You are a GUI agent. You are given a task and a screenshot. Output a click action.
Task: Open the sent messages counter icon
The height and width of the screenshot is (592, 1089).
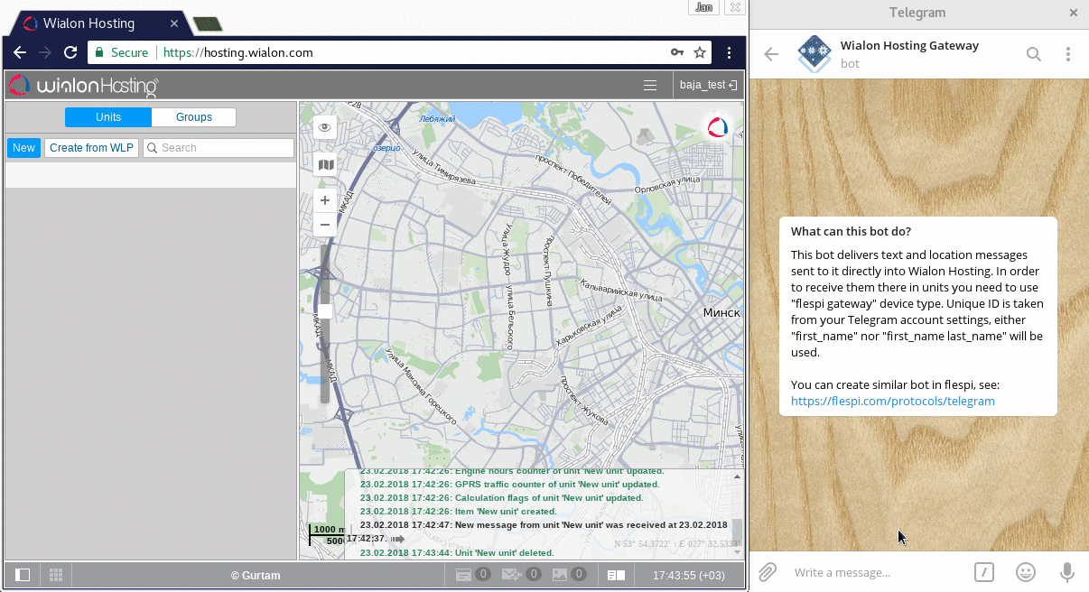tap(521, 574)
